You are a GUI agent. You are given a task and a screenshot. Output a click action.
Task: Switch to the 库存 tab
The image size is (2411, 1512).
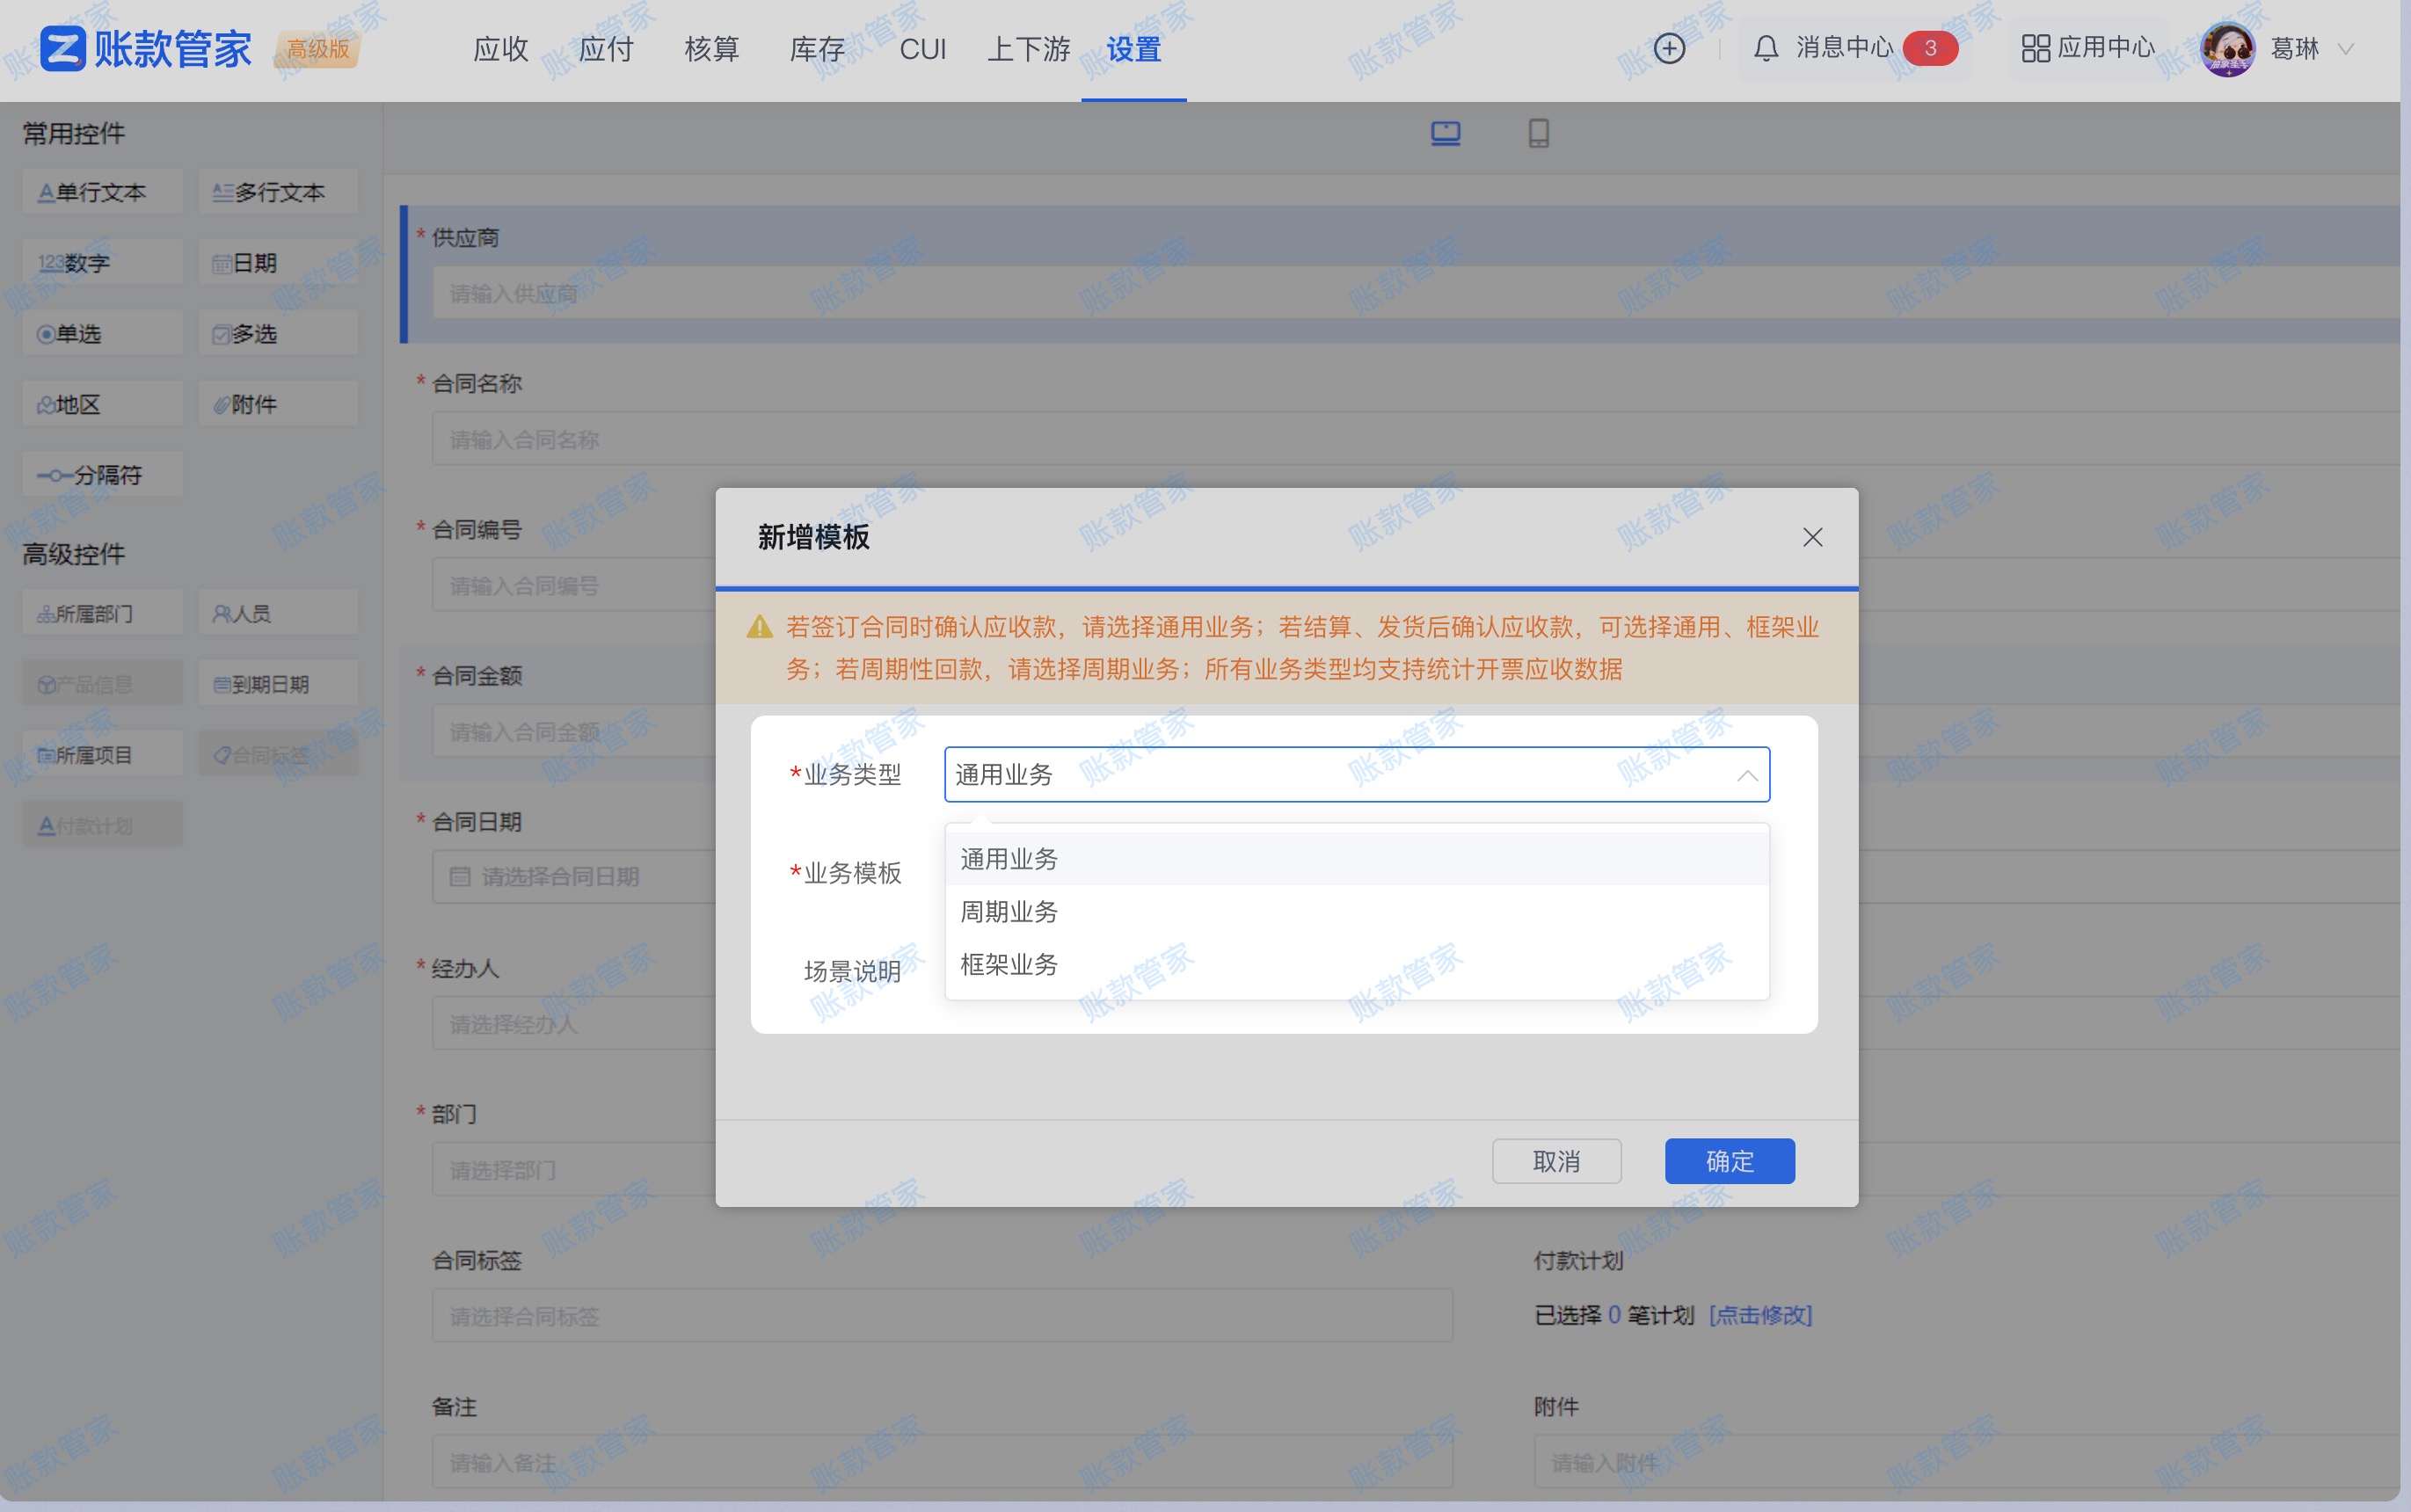coord(816,49)
